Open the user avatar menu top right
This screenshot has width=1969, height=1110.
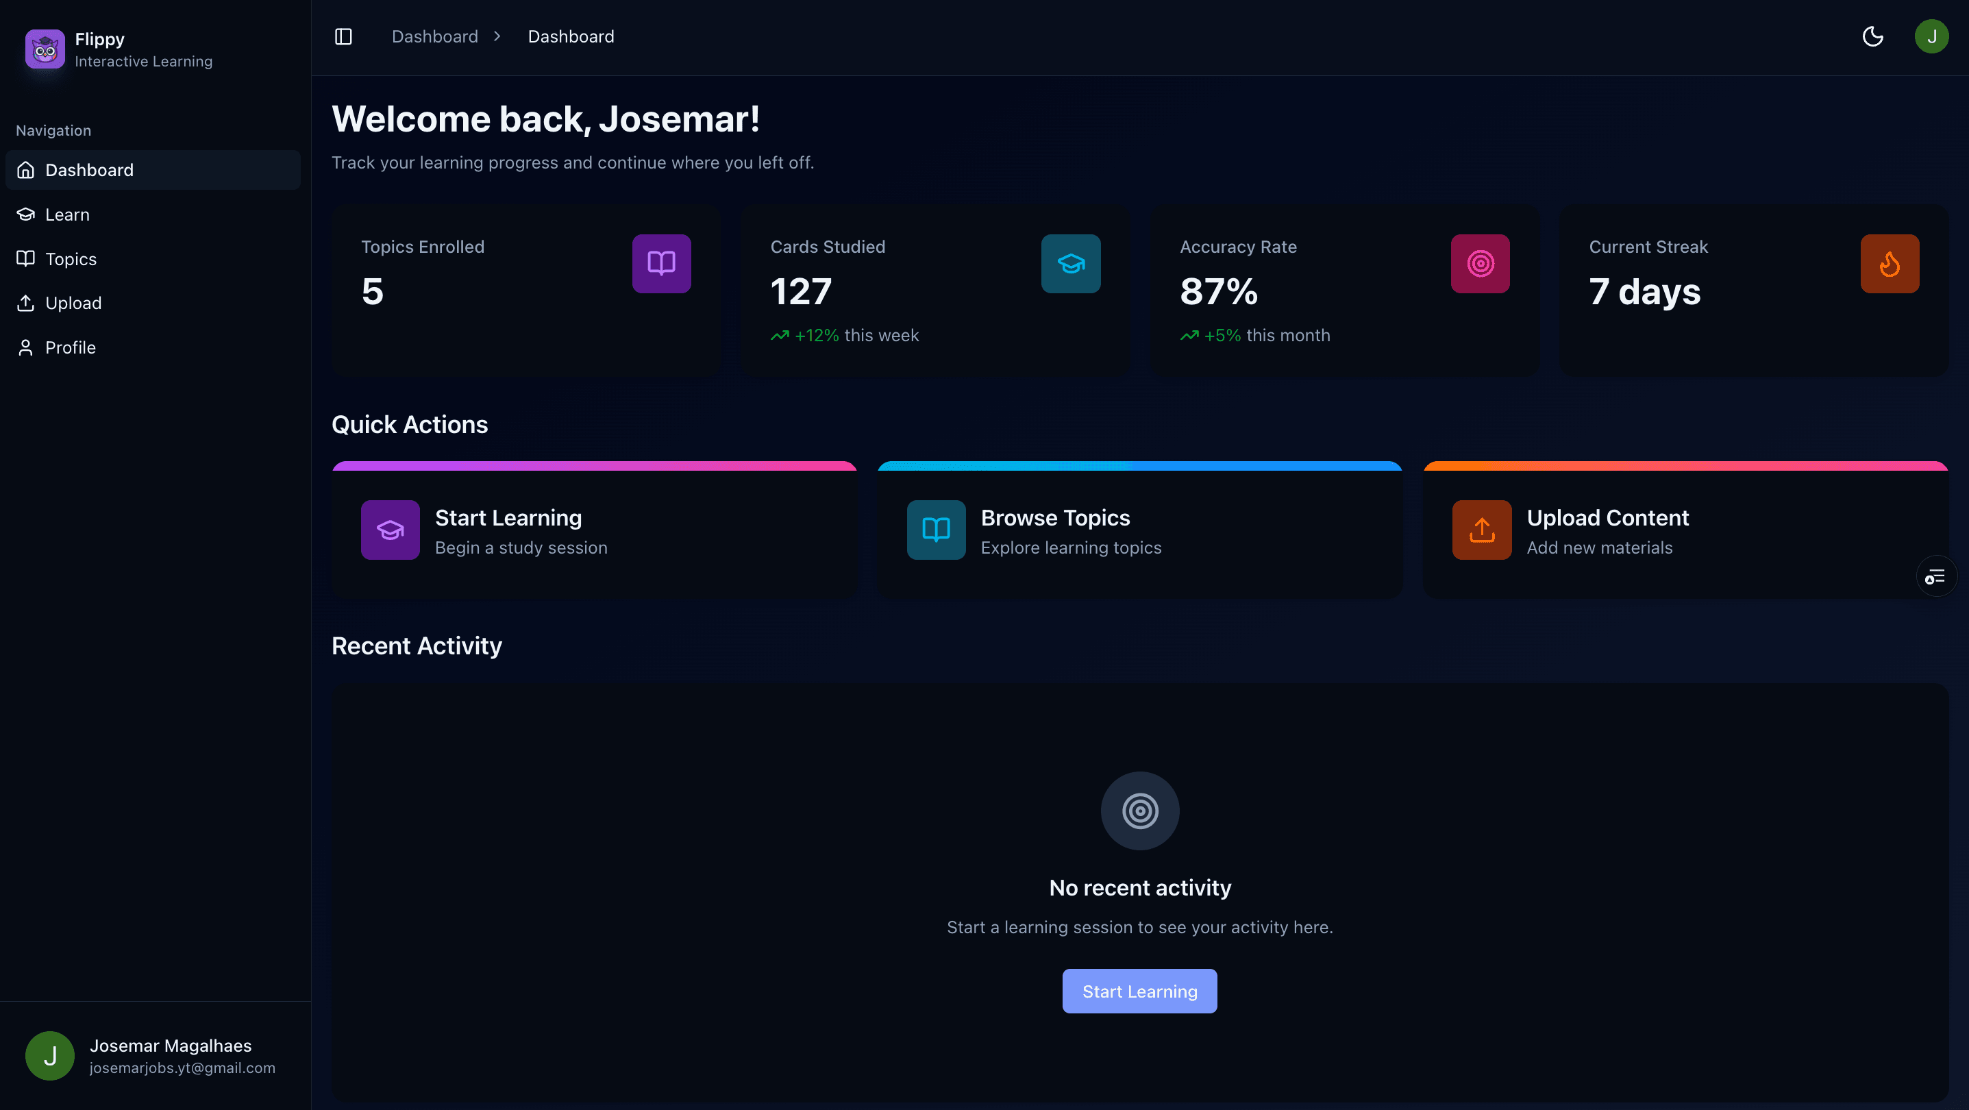(1931, 36)
